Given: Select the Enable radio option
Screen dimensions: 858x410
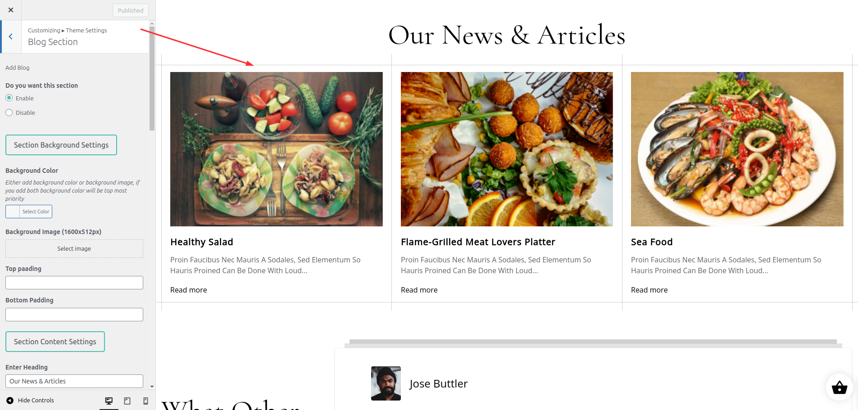Looking at the screenshot, I should click(9, 98).
